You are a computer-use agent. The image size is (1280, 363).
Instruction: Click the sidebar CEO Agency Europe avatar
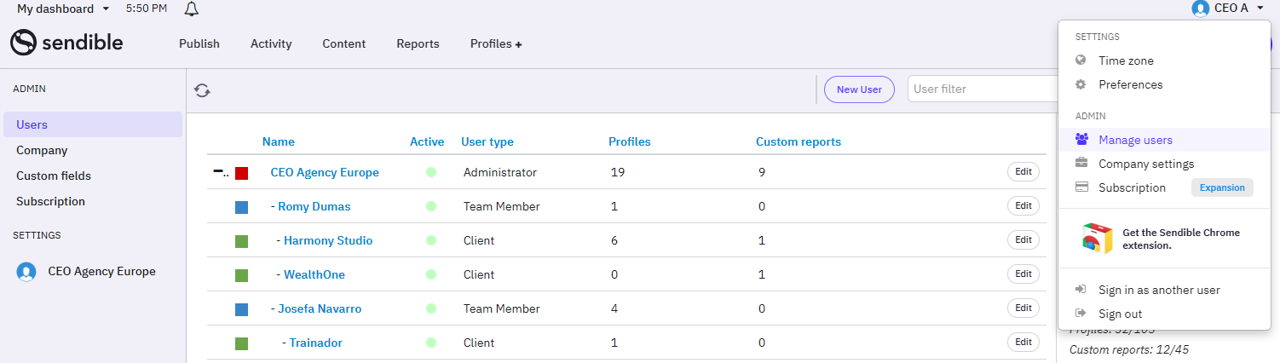click(26, 272)
